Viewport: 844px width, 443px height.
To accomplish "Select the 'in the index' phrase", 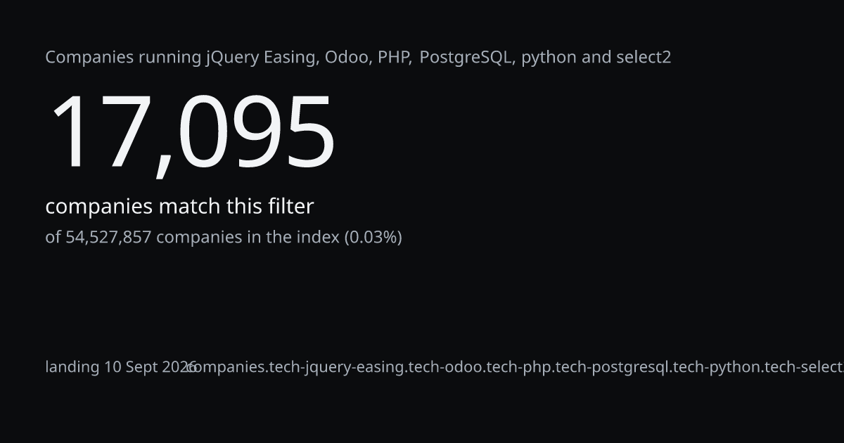I will (x=290, y=238).
